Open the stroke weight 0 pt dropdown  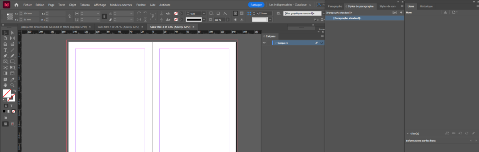[204, 14]
